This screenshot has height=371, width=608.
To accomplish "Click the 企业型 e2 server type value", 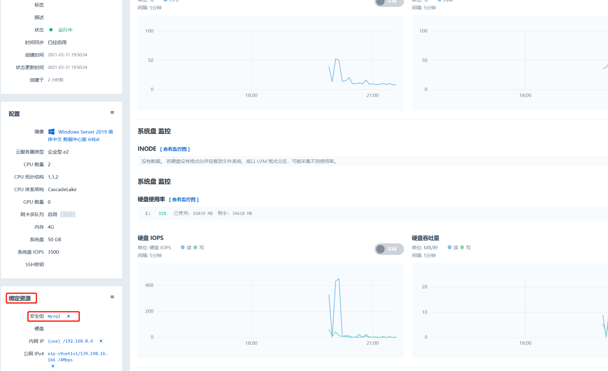I will [58, 152].
